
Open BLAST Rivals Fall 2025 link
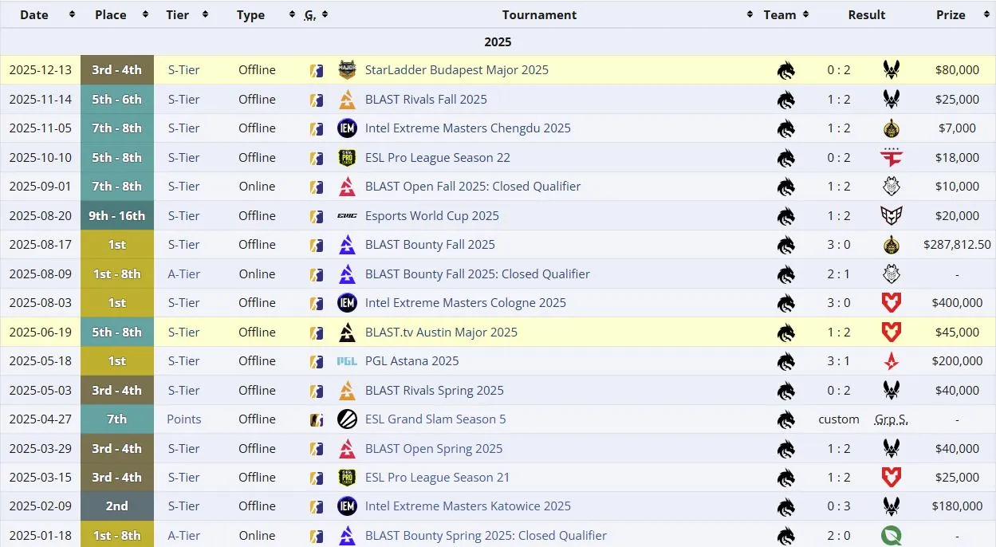[x=426, y=100]
